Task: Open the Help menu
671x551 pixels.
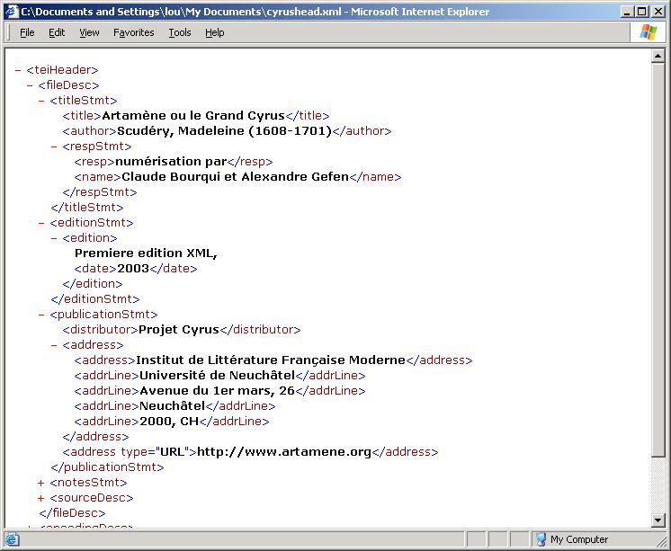Action: point(214,32)
